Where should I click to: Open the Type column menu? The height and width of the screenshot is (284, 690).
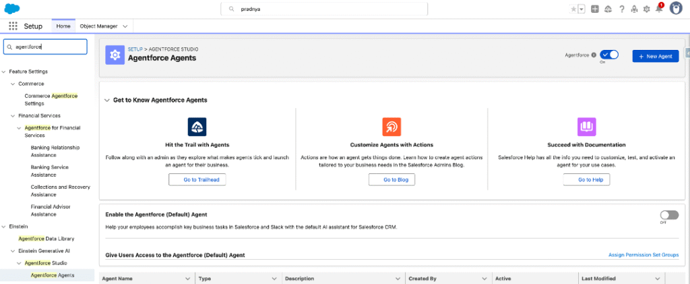coord(274,279)
